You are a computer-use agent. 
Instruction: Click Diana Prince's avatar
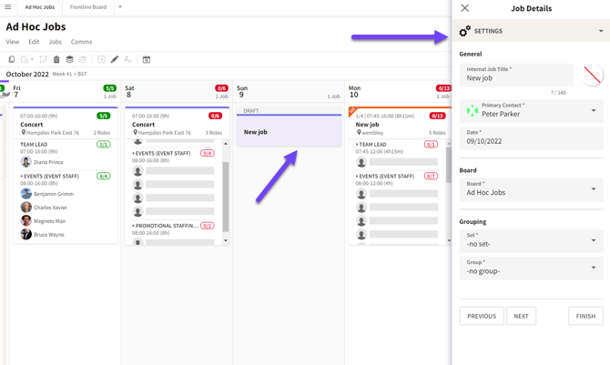coord(26,162)
